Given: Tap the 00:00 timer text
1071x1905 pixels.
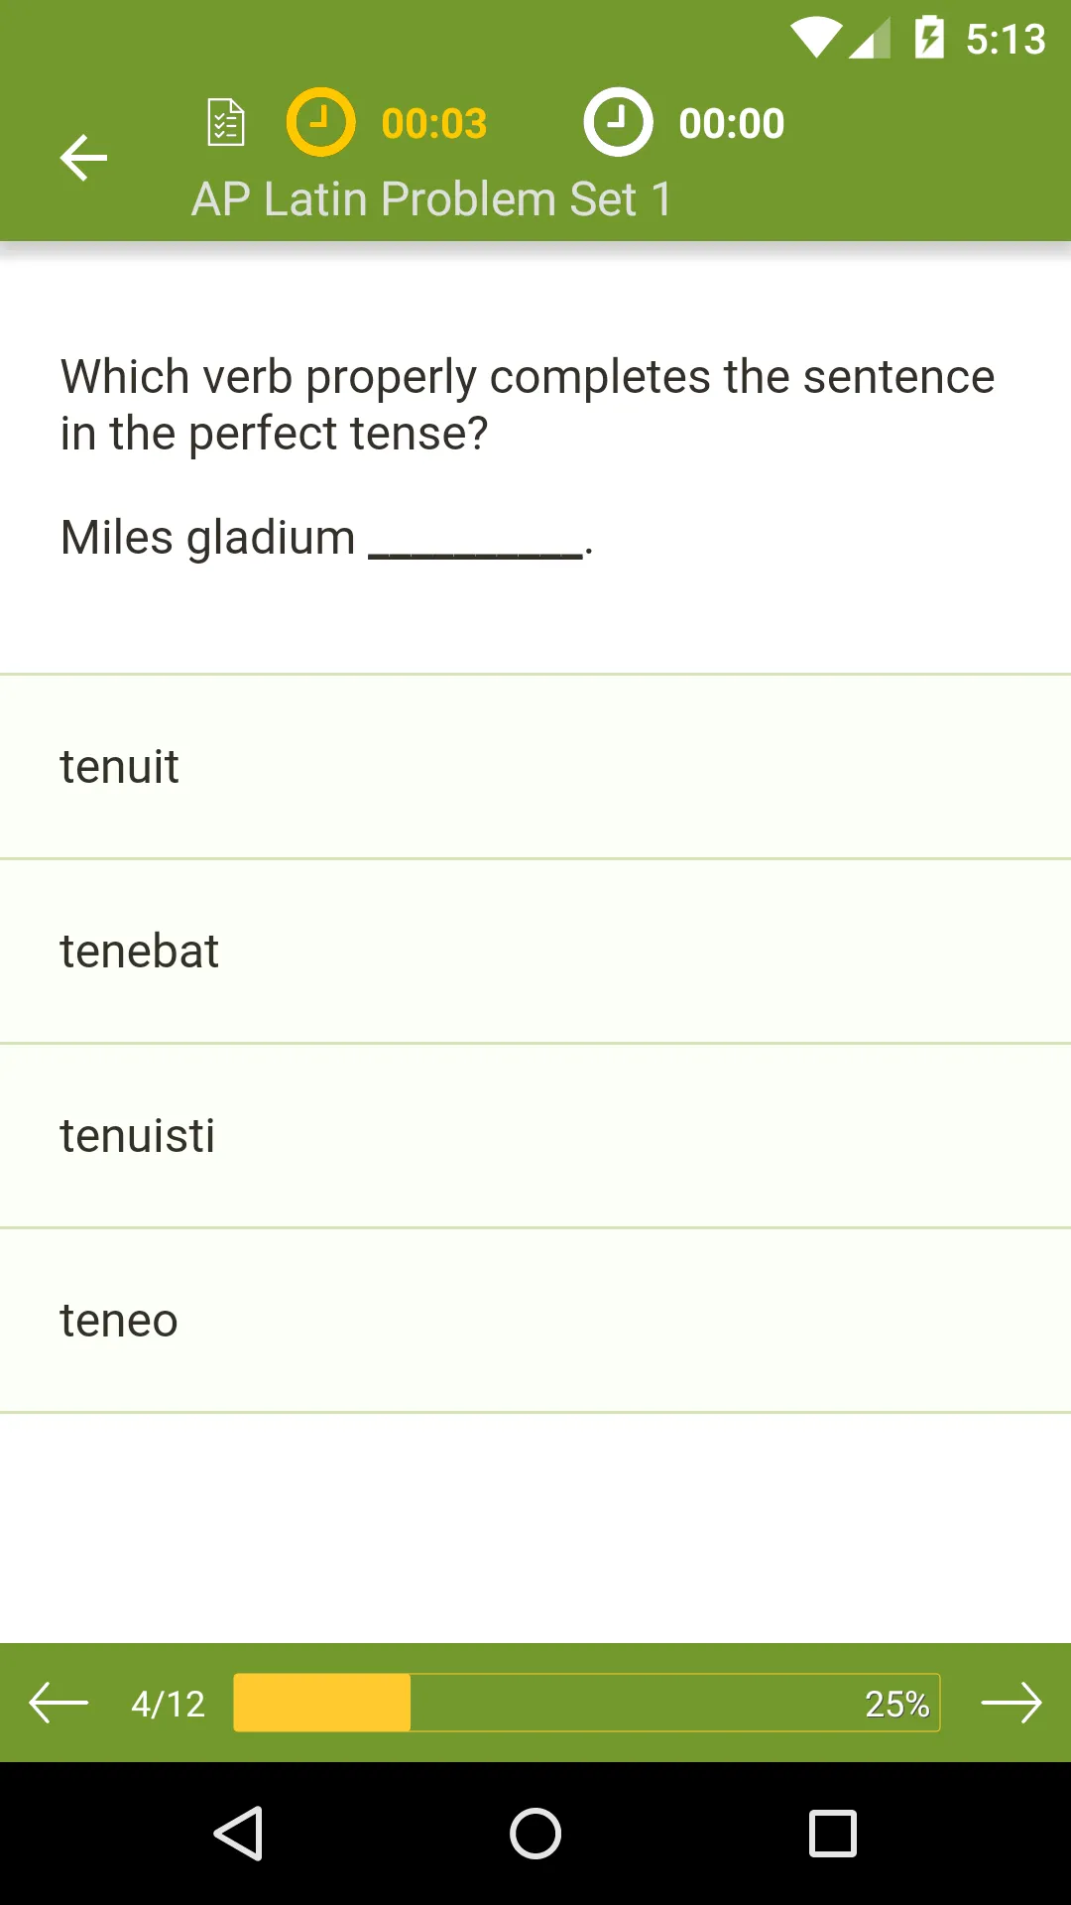Looking at the screenshot, I should tap(732, 124).
